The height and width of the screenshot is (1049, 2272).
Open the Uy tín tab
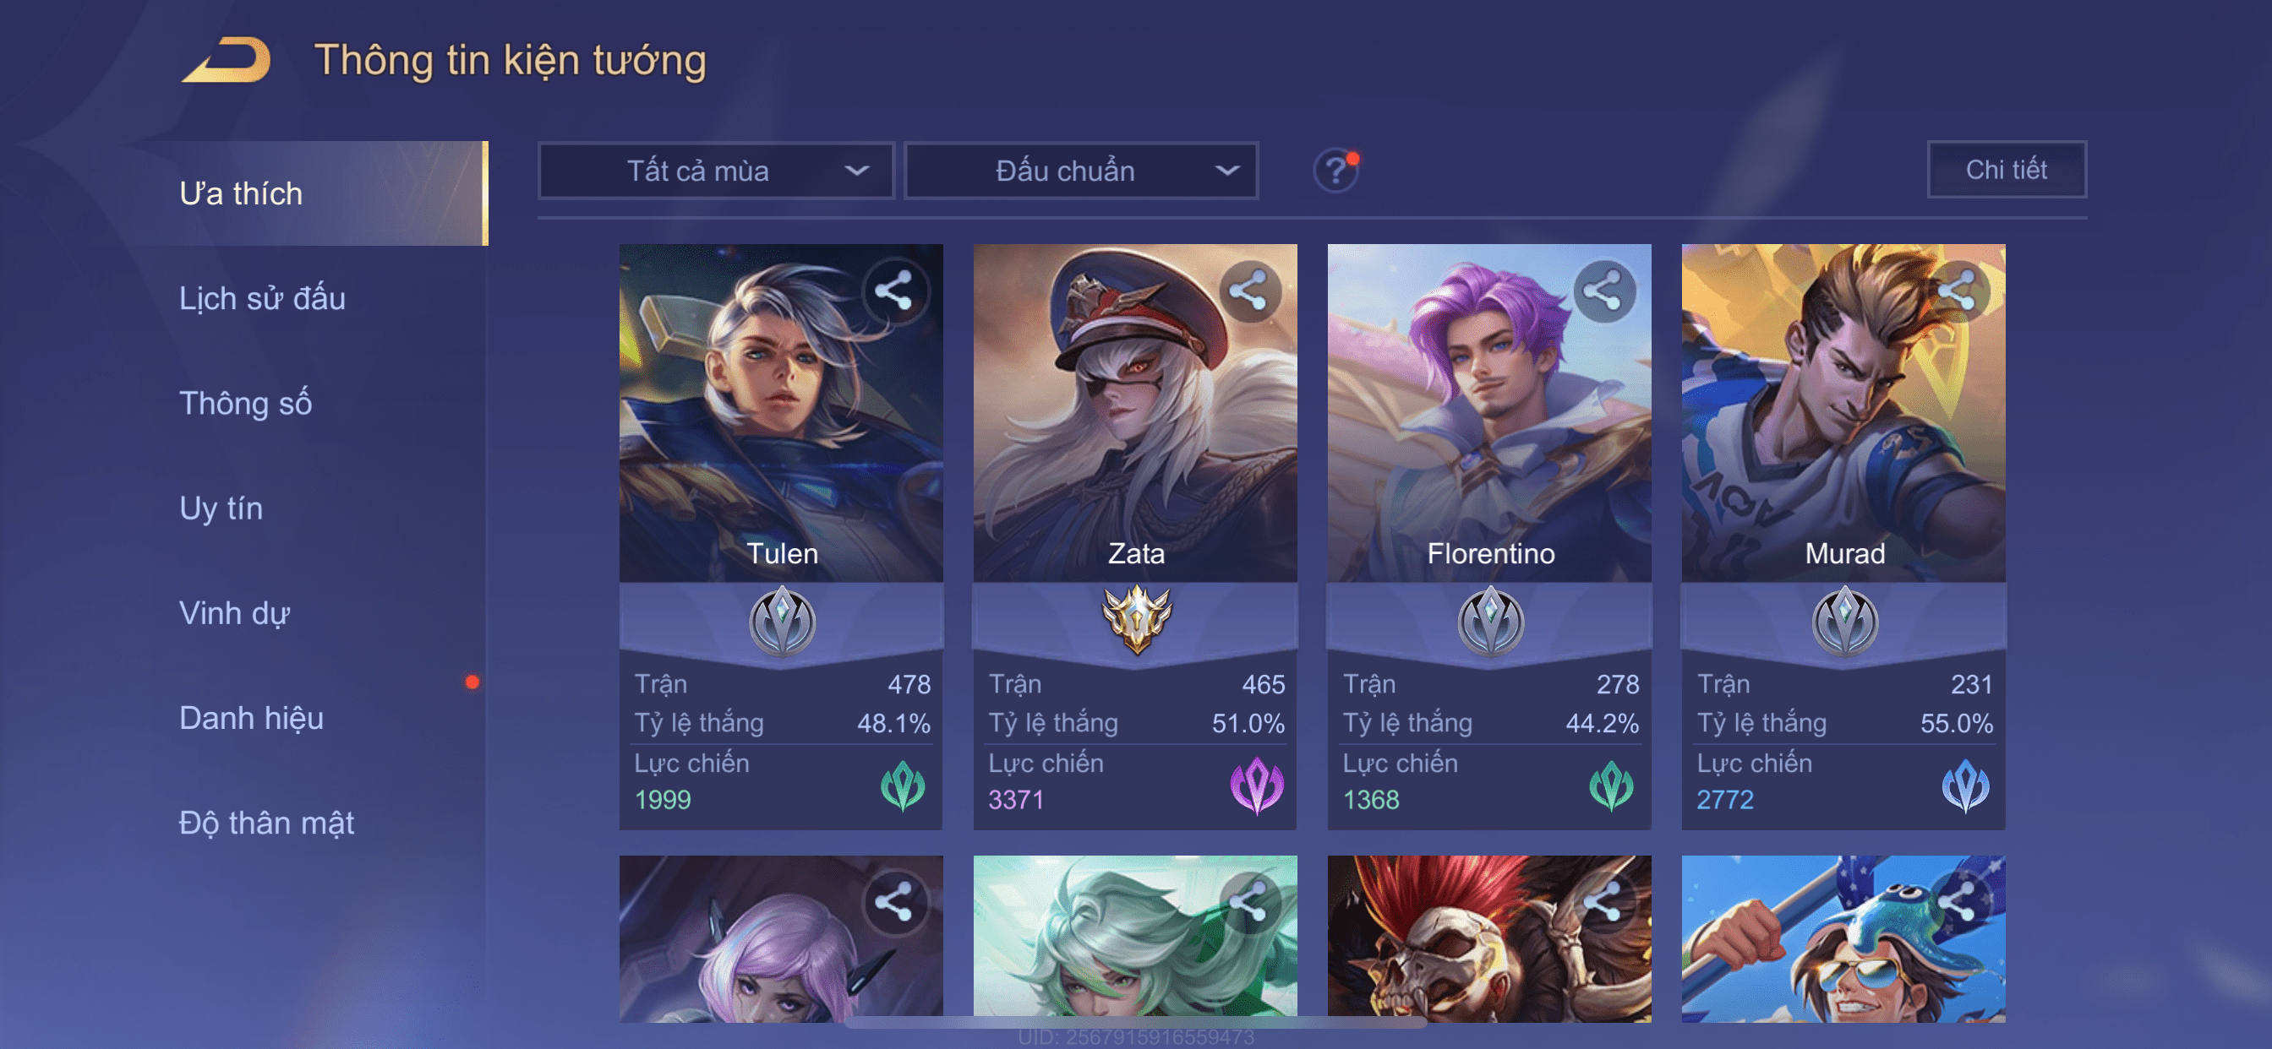click(x=221, y=508)
